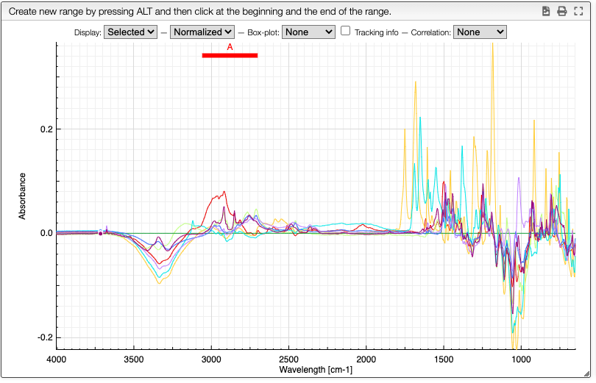Click the '0.2' y-axis tick label
Viewport: 596px width, 383px height.
coord(46,129)
